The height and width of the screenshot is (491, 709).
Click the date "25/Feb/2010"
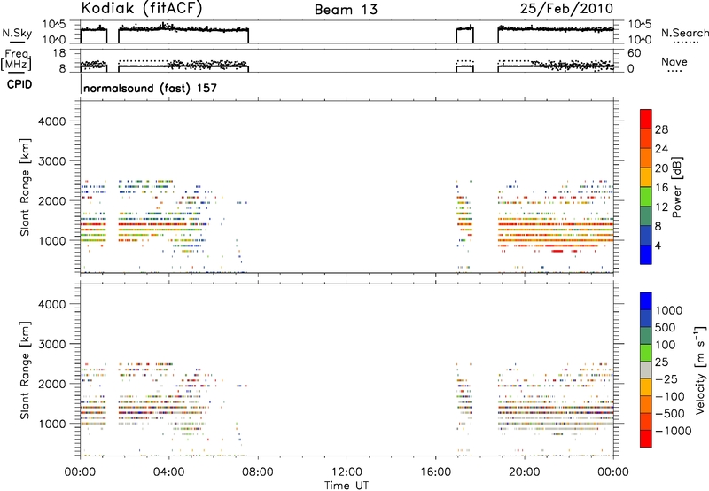tap(566, 9)
